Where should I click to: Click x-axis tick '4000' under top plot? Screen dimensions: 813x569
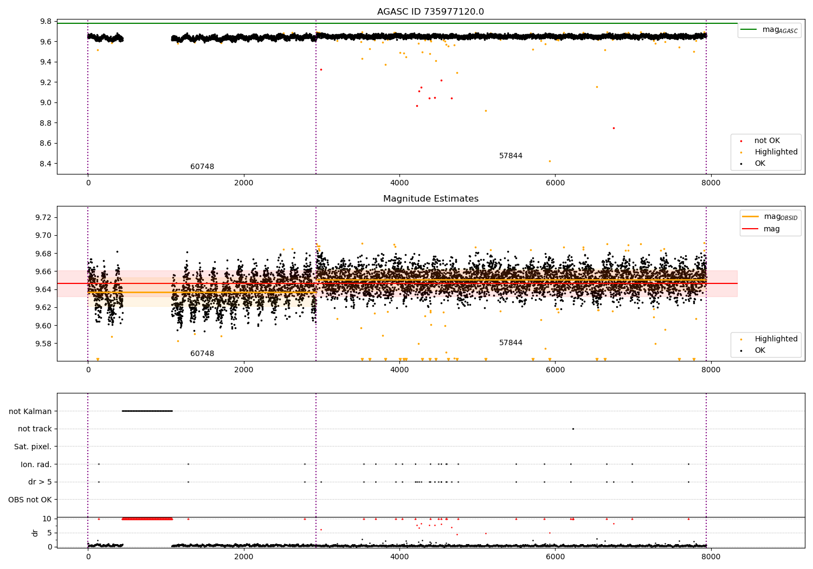tap(399, 183)
